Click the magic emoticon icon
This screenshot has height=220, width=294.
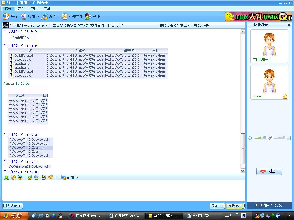[x=20, y=177]
